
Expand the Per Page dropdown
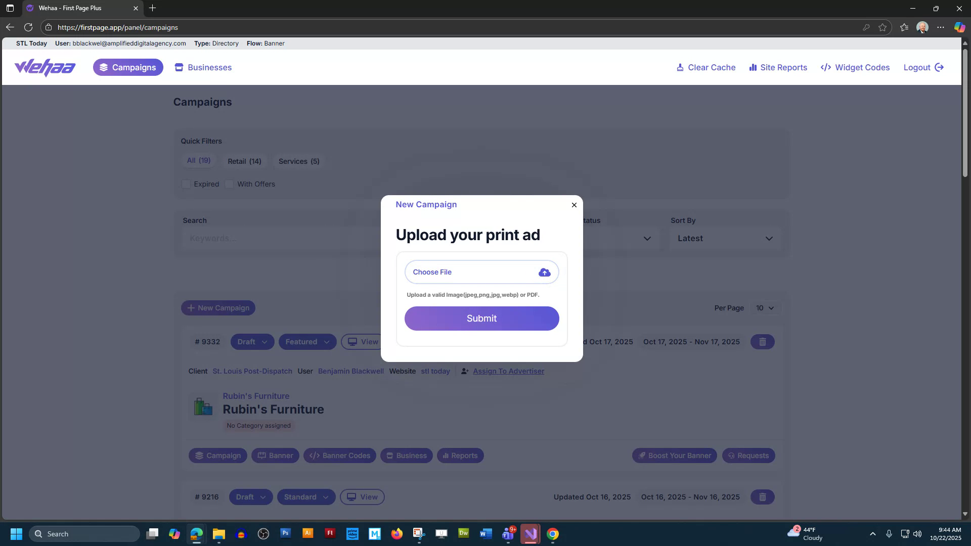pos(765,308)
